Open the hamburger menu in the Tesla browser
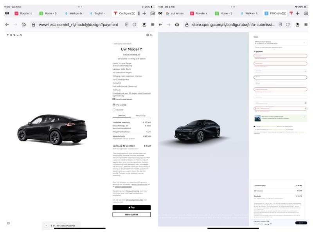Viewport: 313px width, 235px height. pos(153,25)
